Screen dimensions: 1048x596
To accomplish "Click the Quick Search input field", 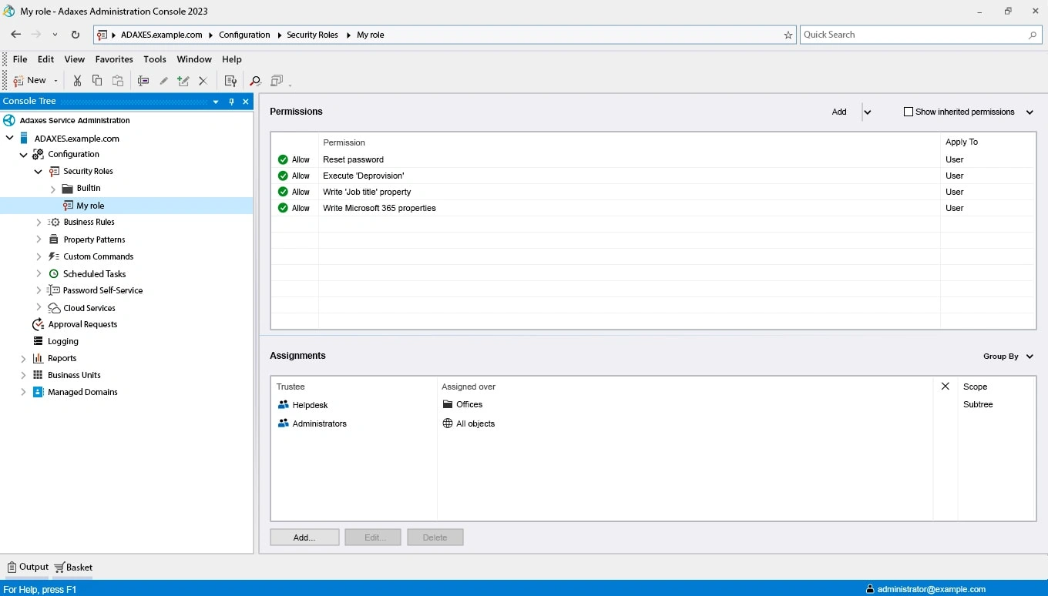I will pos(913,35).
